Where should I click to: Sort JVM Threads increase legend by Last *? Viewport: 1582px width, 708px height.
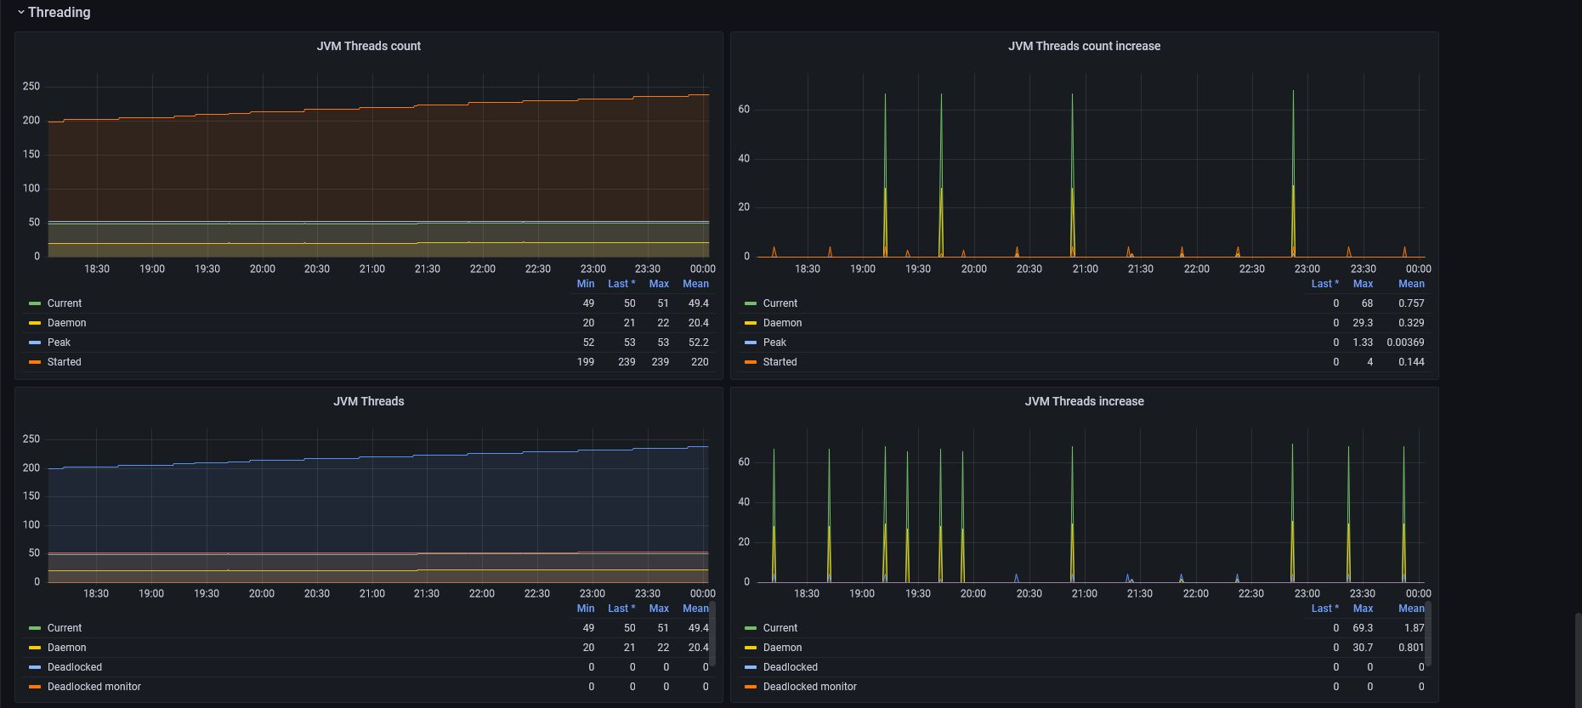tap(1324, 609)
